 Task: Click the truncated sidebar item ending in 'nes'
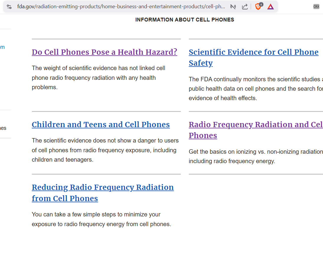(x=3, y=128)
